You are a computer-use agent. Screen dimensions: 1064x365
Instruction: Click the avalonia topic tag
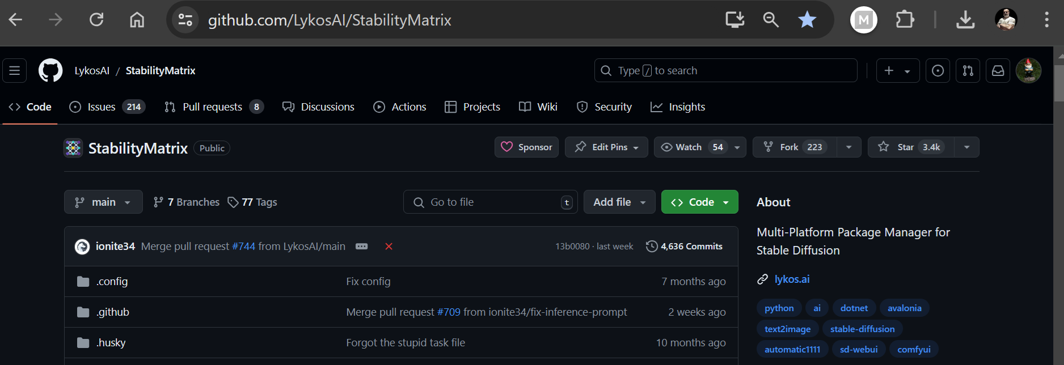[905, 308]
